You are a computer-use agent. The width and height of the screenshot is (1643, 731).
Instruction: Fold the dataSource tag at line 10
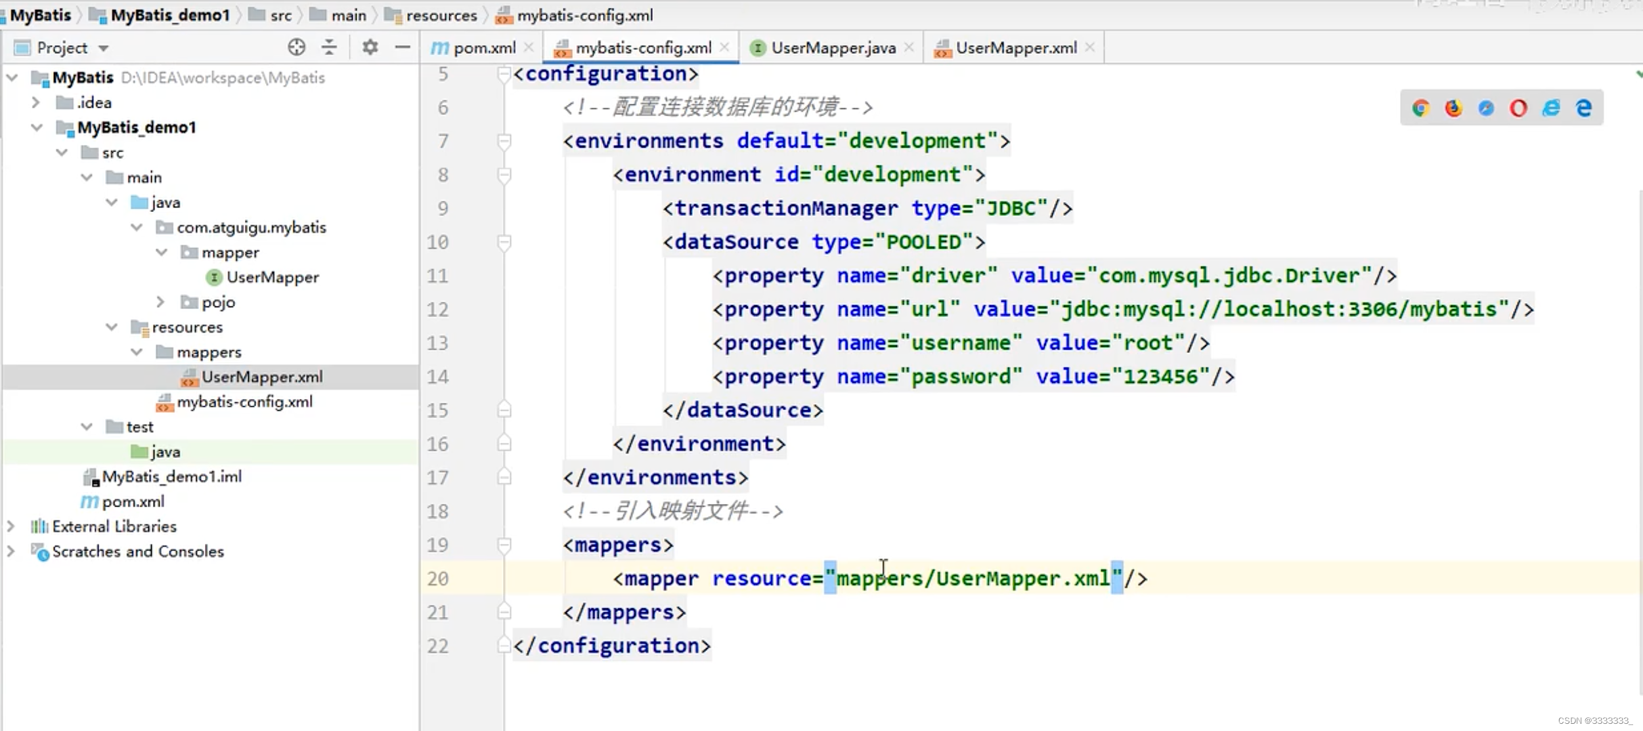pyautogui.click(x=504, y=242)
